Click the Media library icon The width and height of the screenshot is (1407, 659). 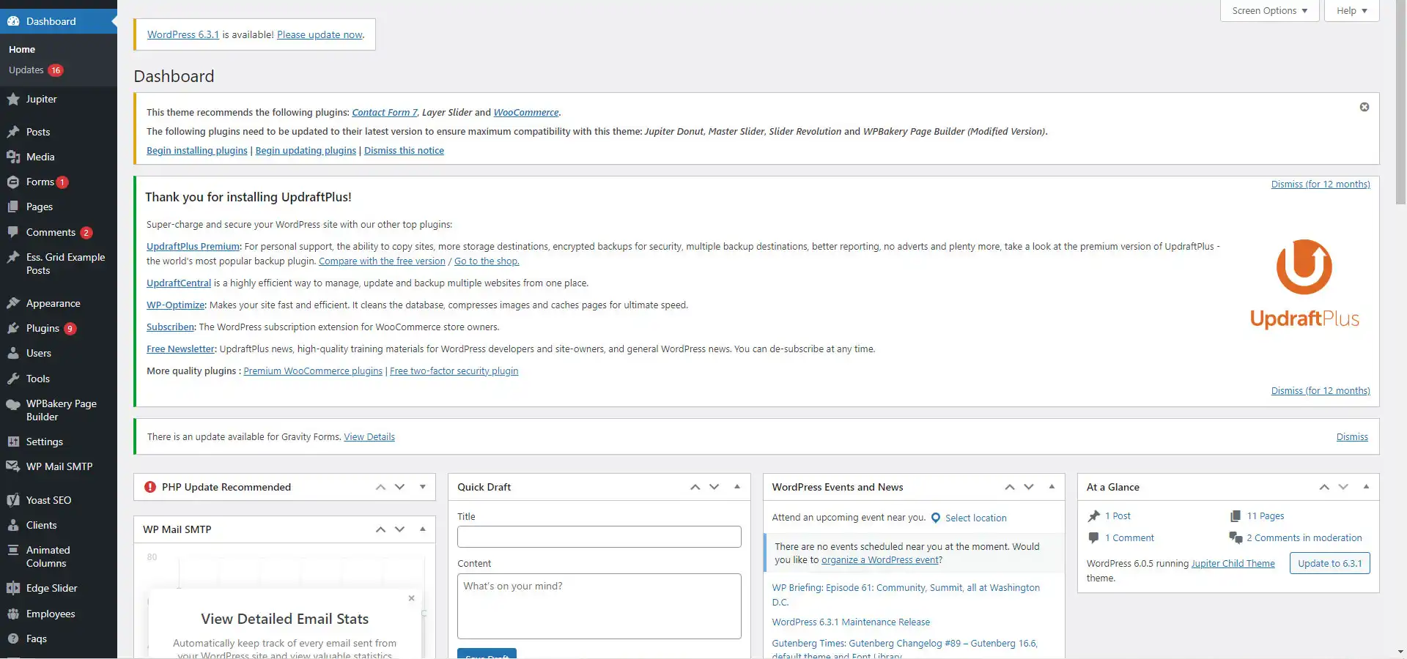point(13,157)
